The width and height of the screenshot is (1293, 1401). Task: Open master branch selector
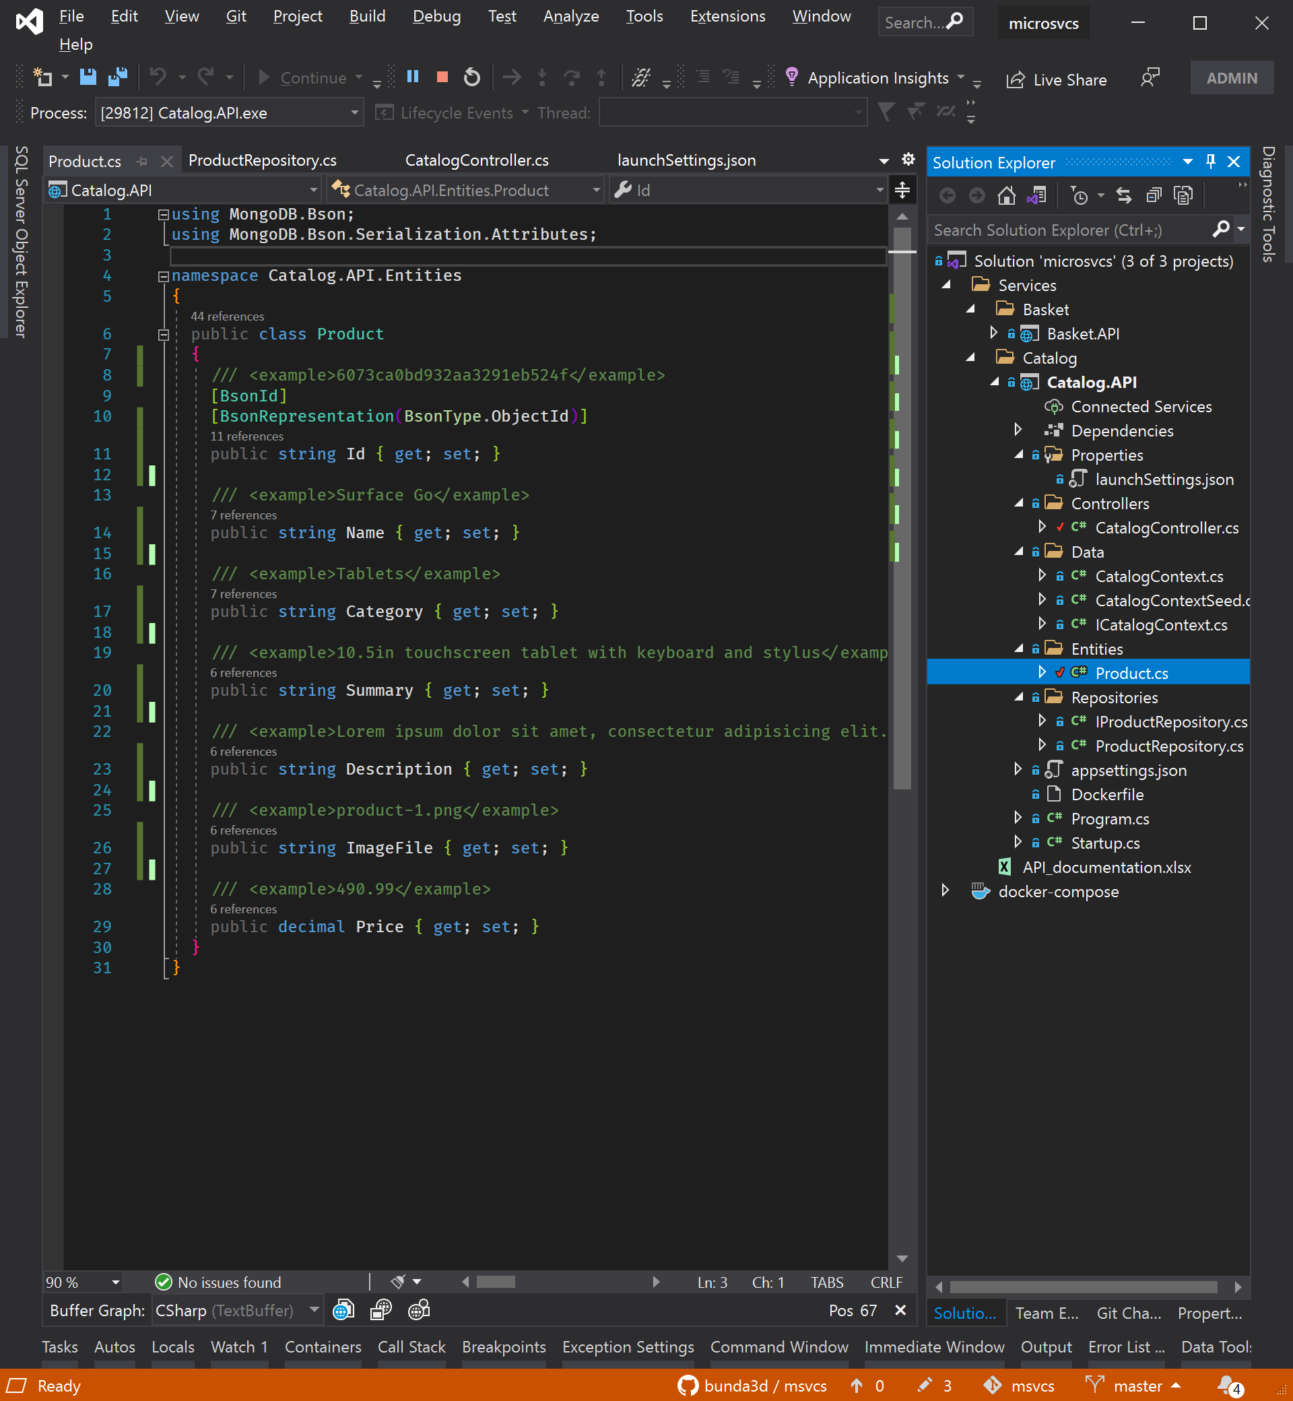pos(1133,1386)
